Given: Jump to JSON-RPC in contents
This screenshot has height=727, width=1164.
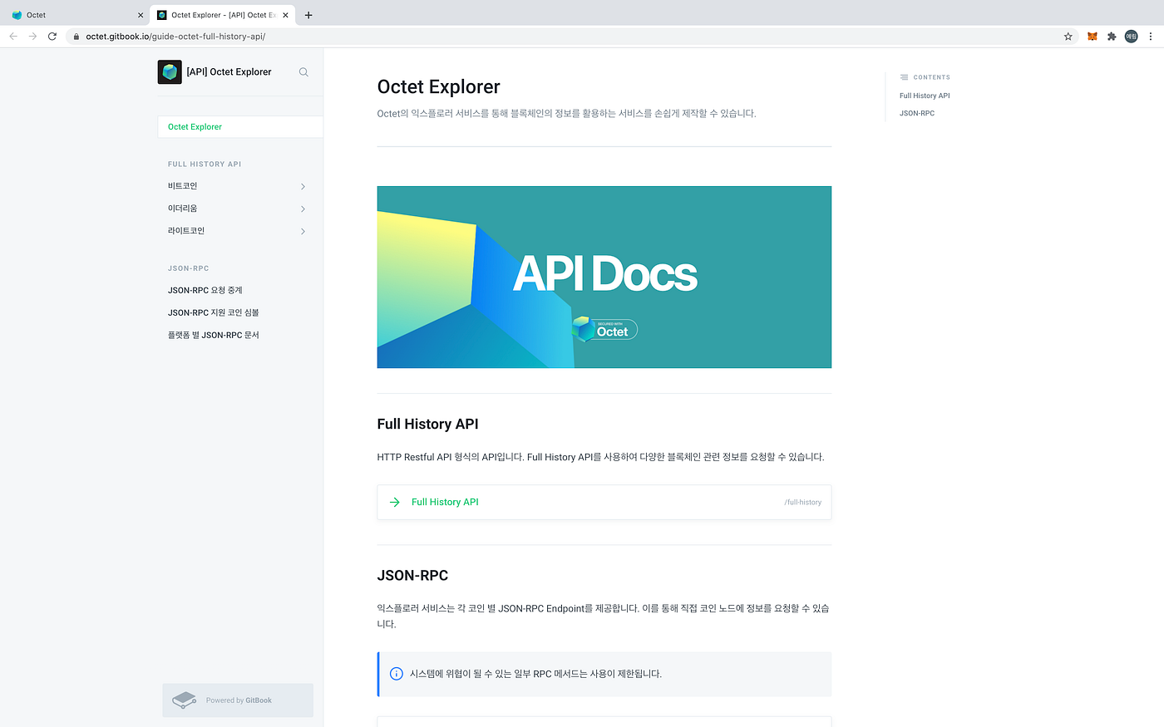Looking at the screenshot, I should pyautogui.click(x=917, y=113).
